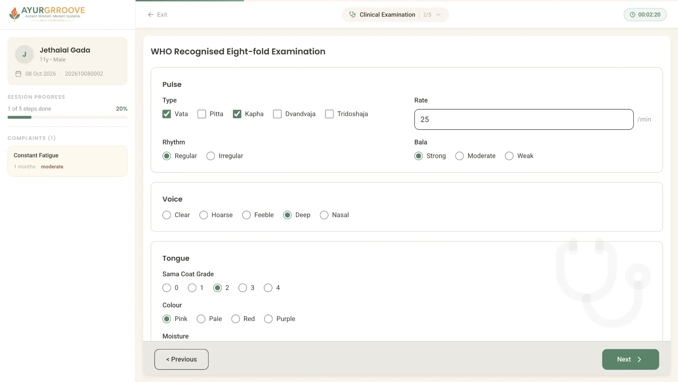
Task: Select Weak Bala radio option
Action: click(509, 156)
